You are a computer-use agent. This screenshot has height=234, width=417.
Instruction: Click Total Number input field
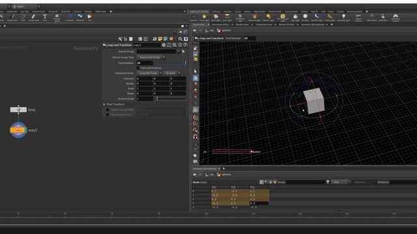145,63
